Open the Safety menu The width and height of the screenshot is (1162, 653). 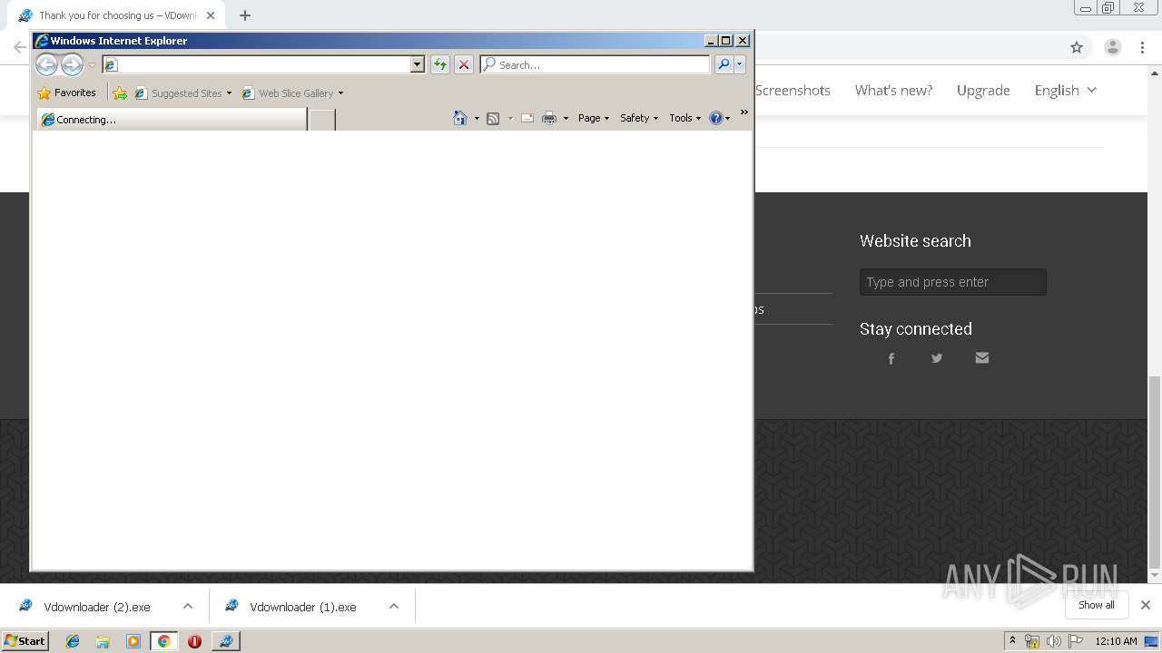coord(639,118)
